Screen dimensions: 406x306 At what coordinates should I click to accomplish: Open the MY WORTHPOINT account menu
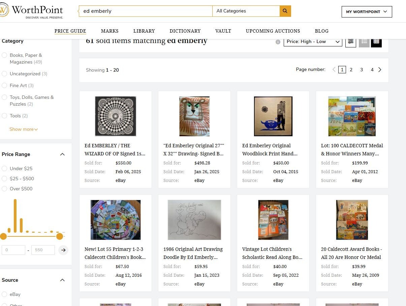click(367, 12)
